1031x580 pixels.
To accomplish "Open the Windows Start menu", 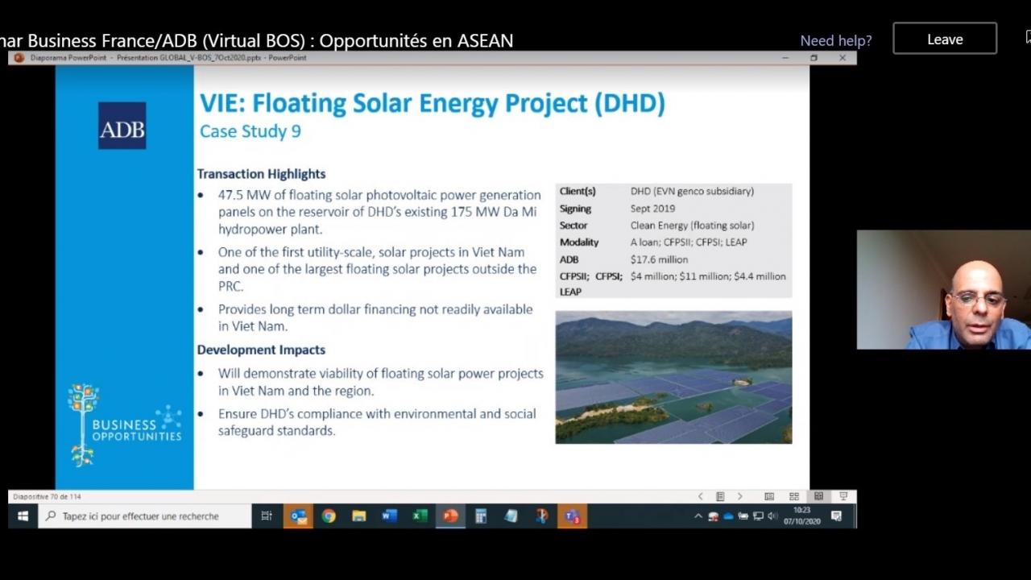I will [23, 516].
